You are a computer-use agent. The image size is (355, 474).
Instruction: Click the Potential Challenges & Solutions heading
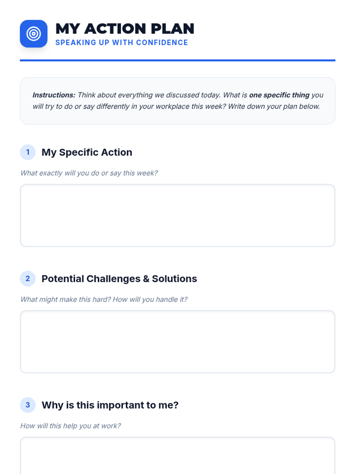119,279
